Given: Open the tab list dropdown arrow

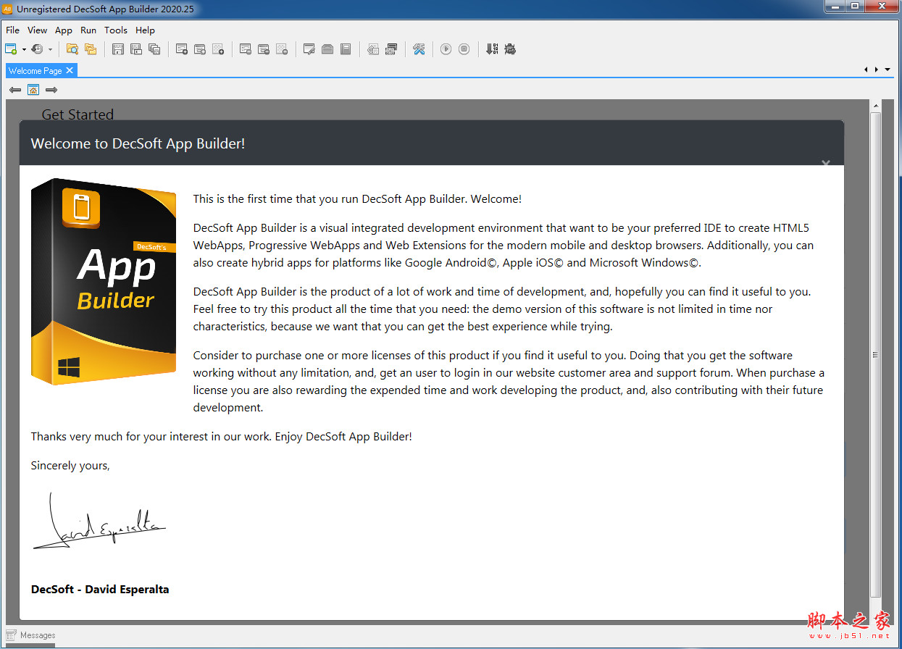Looking at the screenshot, I should 888,70.
